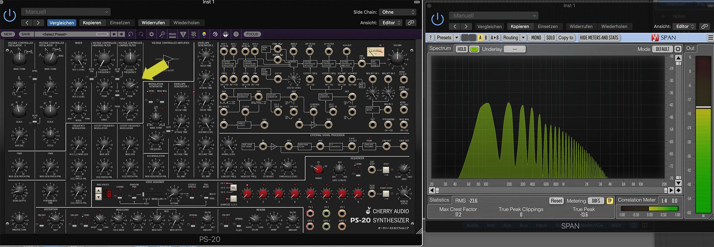Open DBFS metering selector in SPAN
The height and width of the screenshot is (247, 714).
pyautogui.click(x=596, y=201)
